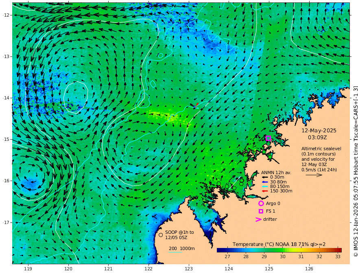Click the red 150-300m arrow legend symbol
This screenshot has width=358, height=276.
coord(265,191)
